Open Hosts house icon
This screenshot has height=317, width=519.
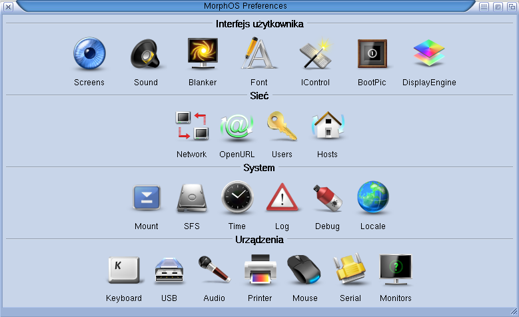coord(328,125)
